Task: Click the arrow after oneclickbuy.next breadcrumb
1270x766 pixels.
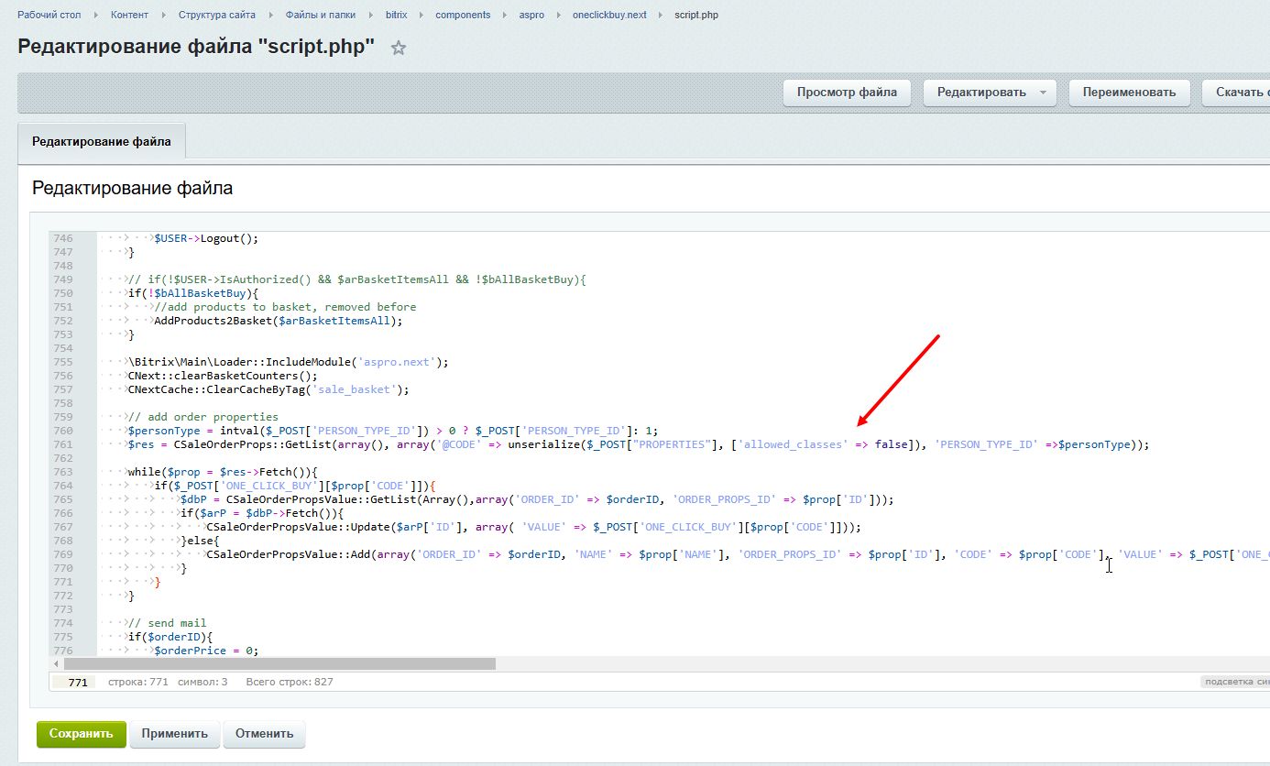Action: point(662,16)
